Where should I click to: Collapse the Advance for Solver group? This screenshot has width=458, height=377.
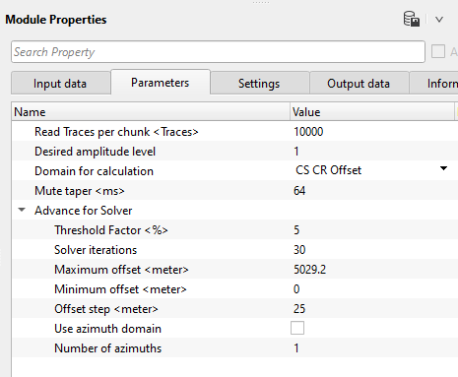[x=22, y=210]
